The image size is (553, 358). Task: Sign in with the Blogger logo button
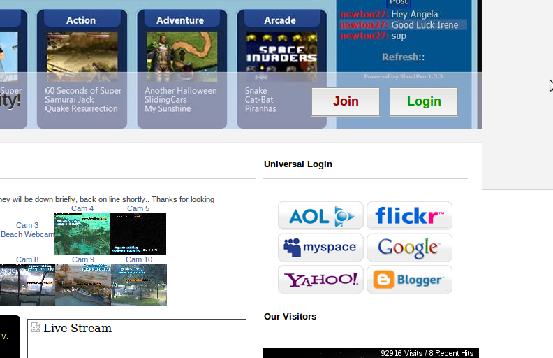pos(409,279)
